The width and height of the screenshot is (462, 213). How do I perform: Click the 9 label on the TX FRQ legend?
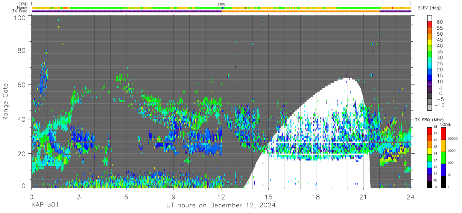[436, 187]
